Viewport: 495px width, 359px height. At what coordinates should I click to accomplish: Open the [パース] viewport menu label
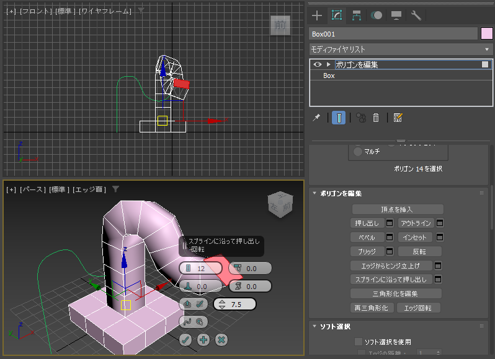coord(33,189)
